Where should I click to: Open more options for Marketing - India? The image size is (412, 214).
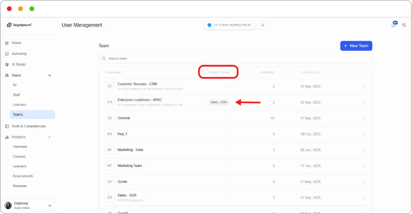coord(364,150)
